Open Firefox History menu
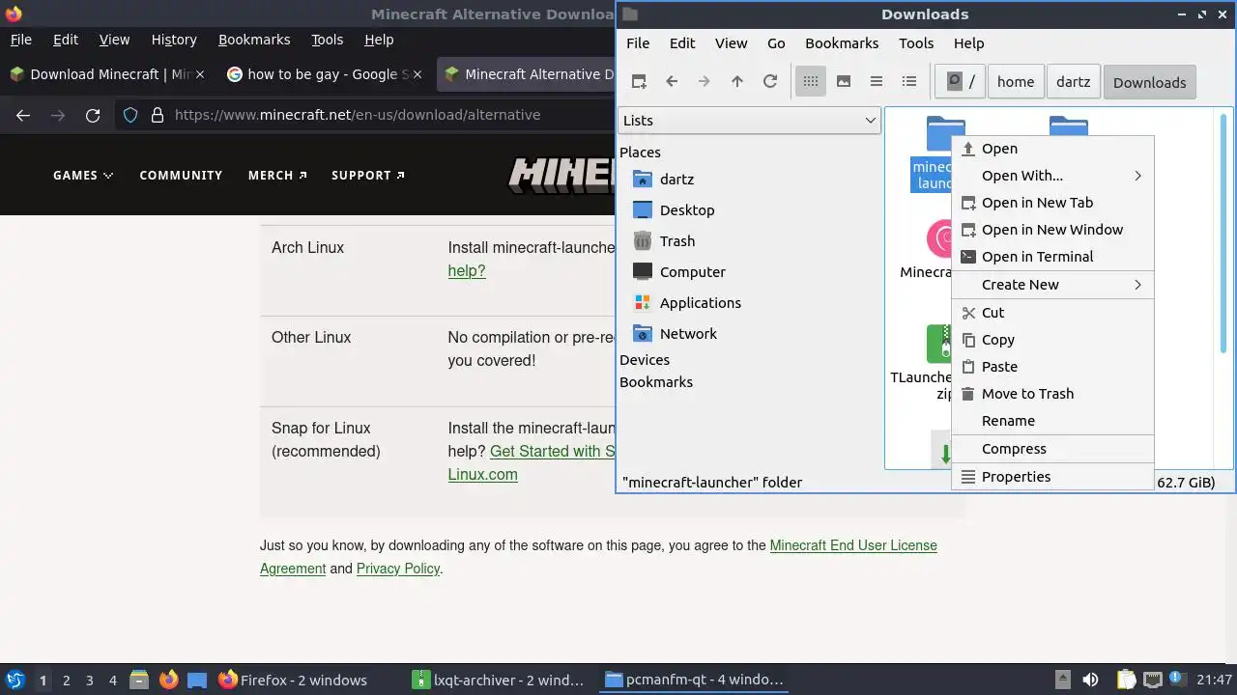Image resolution: width=1237 pixels, height=695 pixels. (174, 40)
